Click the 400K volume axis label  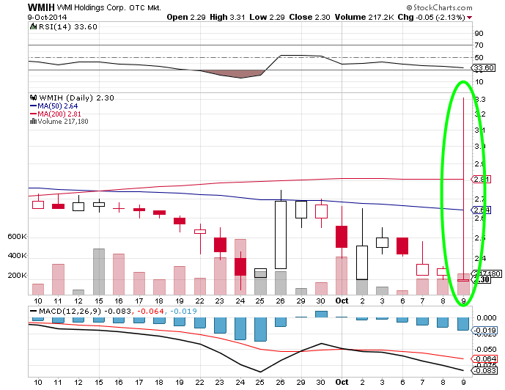[17, 256]
